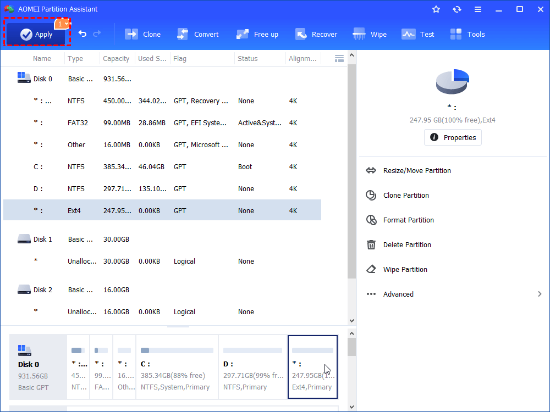Click the partition pie chart graphic
Image resolution: width=550 pixels, height=412 pixels.
tap(453, 82)
